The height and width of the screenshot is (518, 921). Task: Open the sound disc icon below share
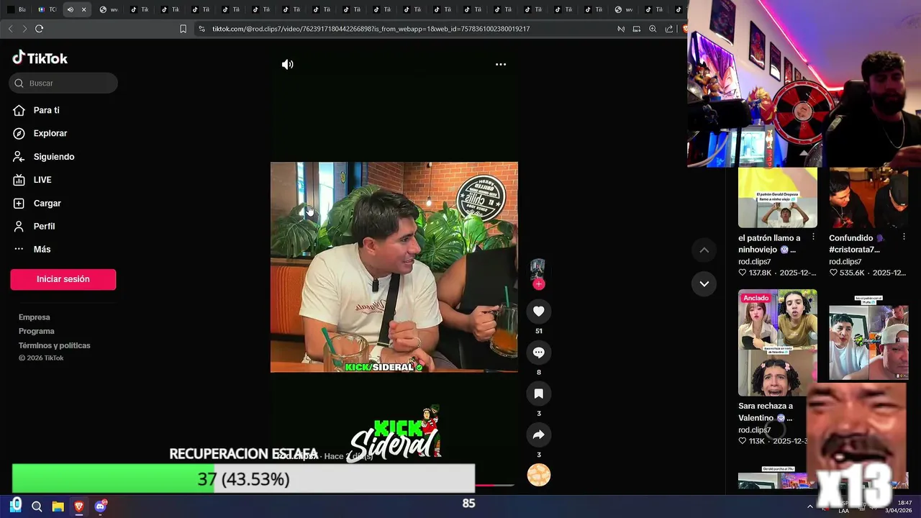(x=538, y=475)
